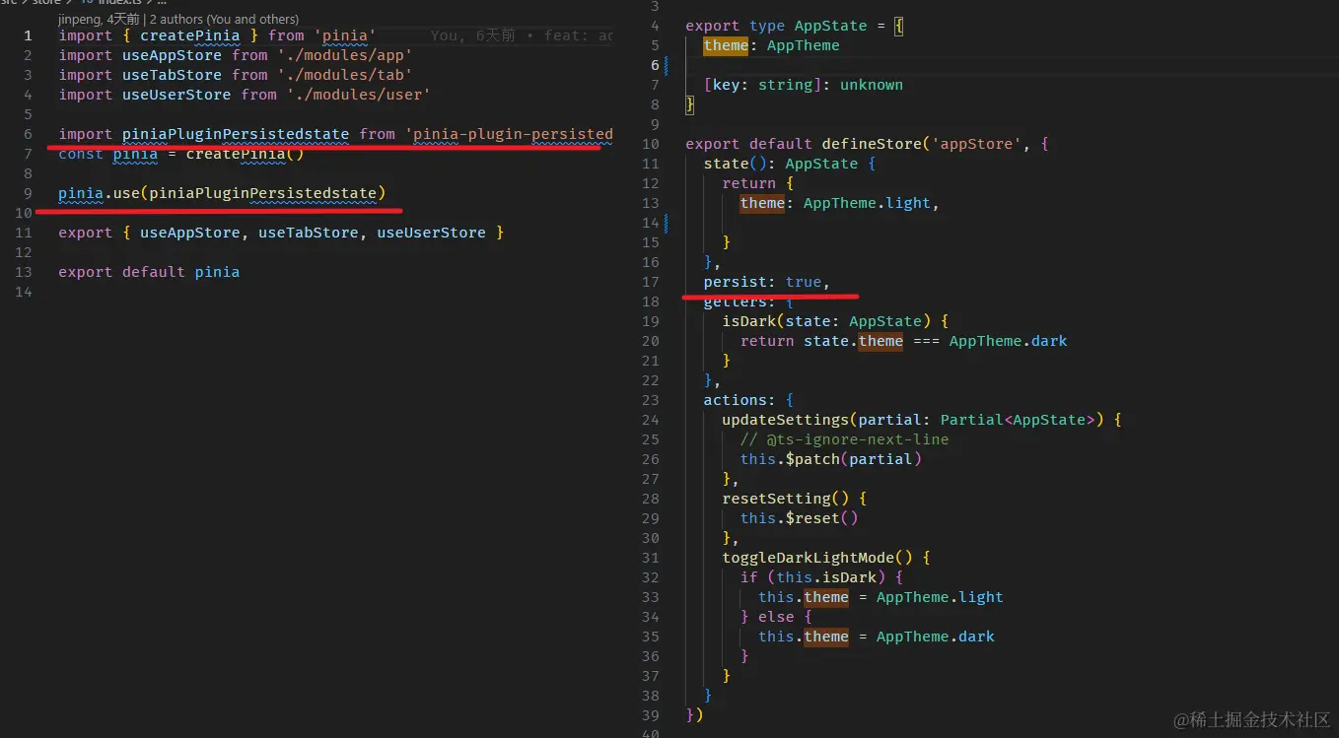Click 'this.$reset()' call
Screen dimensions: 1339x738
tap(799, 518)
